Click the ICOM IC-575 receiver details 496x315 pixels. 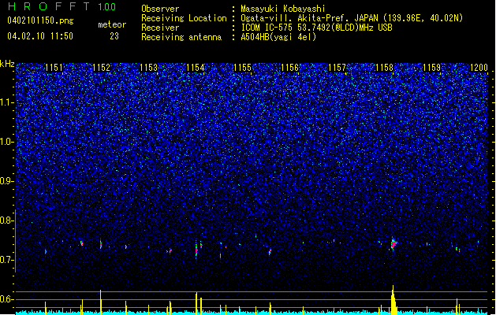coord(317,28)
